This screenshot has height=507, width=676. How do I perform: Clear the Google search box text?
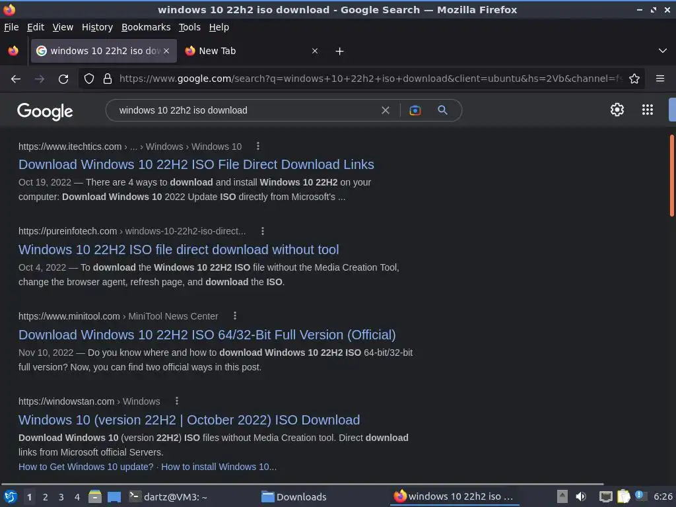(x=386, y=110)
